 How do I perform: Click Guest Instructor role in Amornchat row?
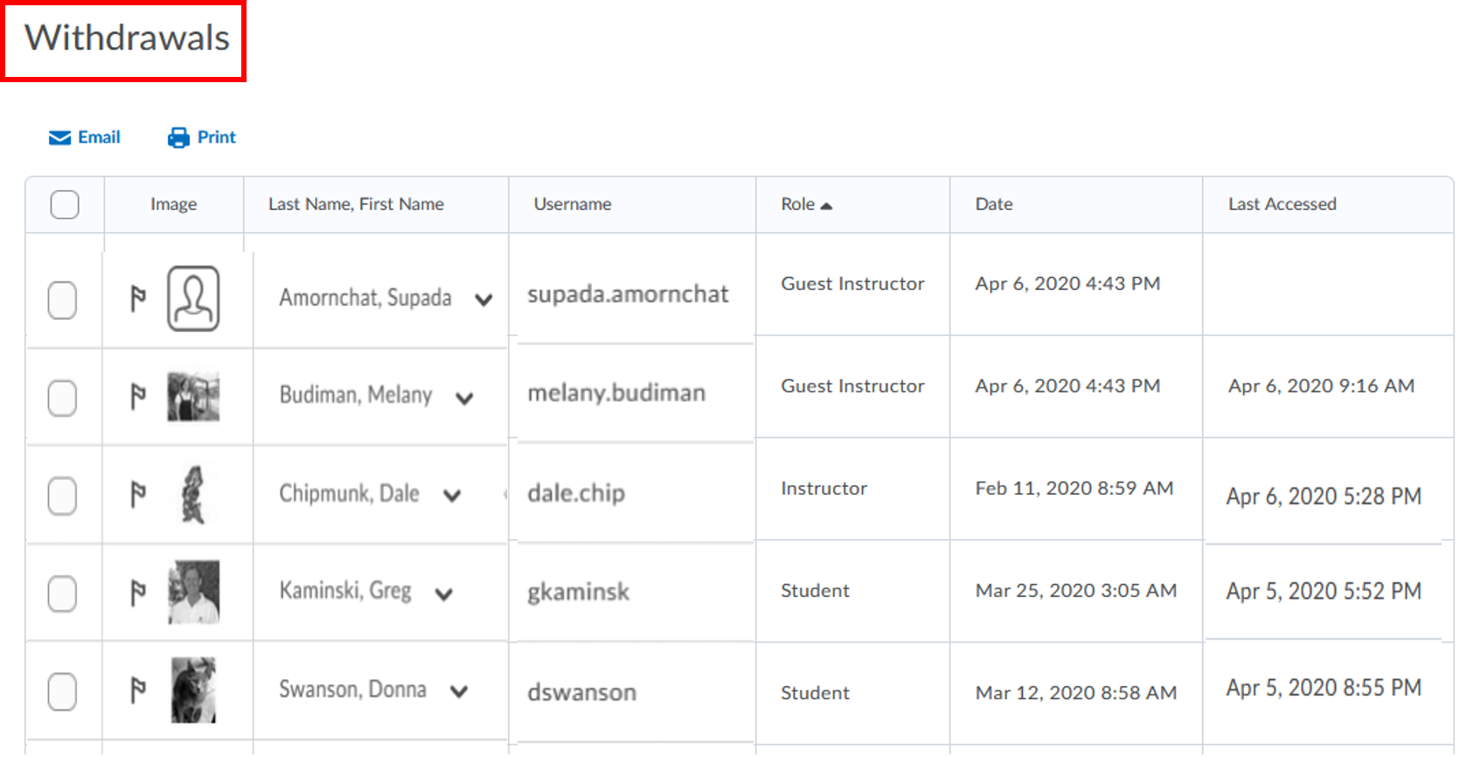[x=852, y=284]
